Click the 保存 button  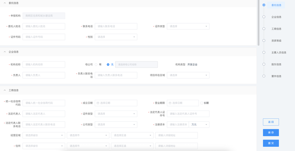[271, 133]
